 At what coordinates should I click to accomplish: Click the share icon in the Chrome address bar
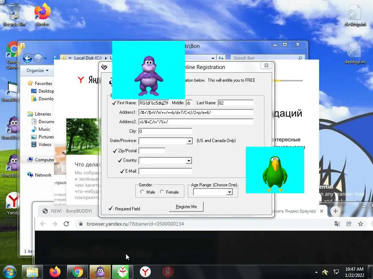(x=349, y=224)
